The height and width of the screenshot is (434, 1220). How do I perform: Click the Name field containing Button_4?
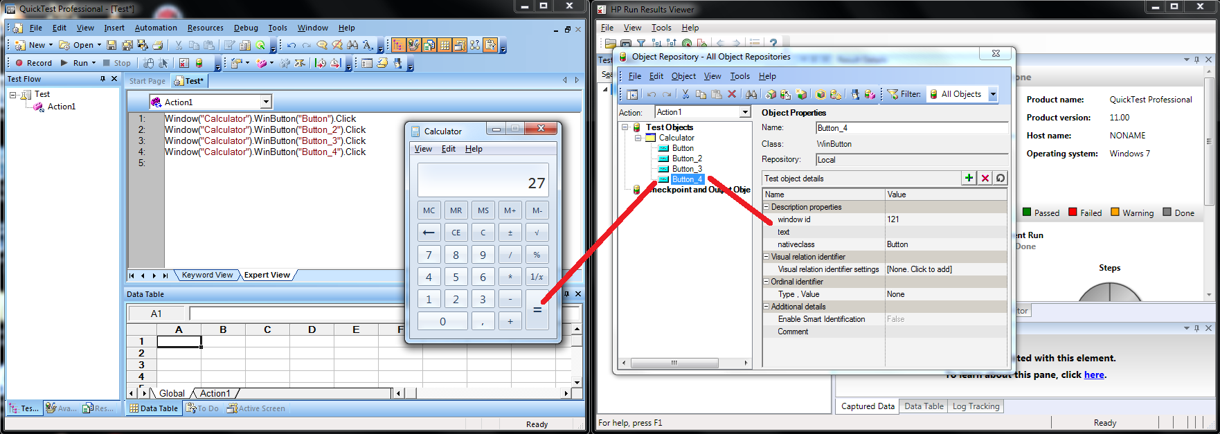coord(912,127)
